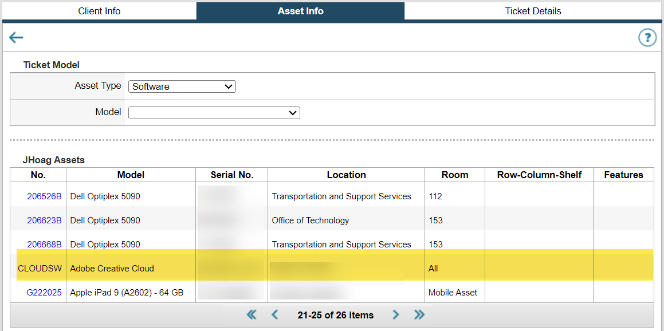
Task: Jump to the last assets page
Action: [419, 314]
